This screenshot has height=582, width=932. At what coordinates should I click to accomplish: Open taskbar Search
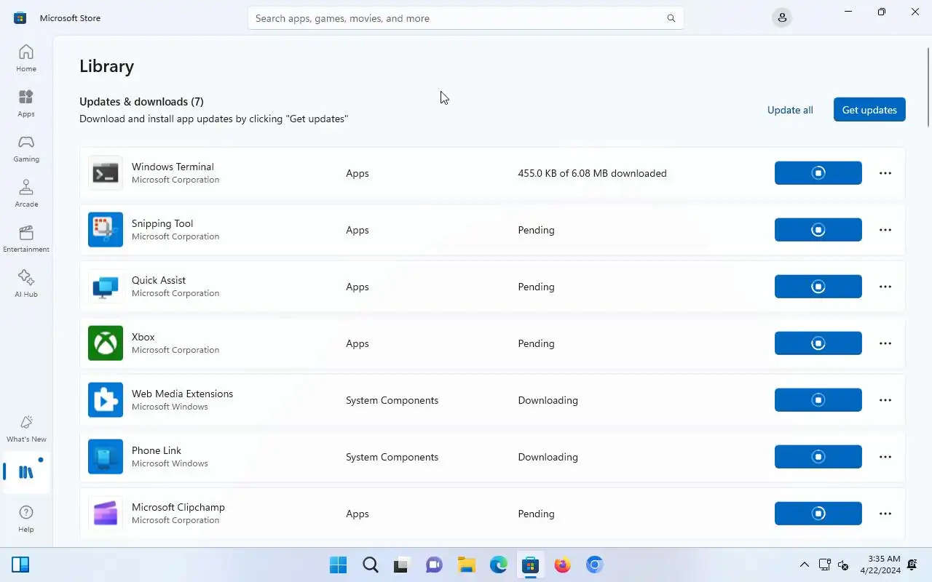[x=370, y=565]
